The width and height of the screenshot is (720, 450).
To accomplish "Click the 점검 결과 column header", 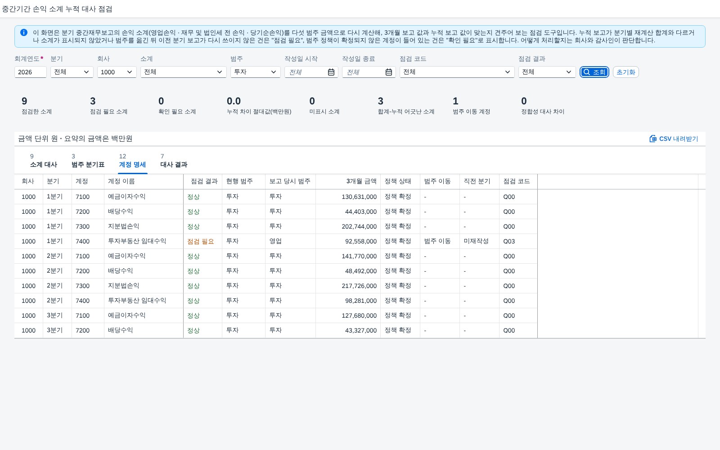I will 203,181.
